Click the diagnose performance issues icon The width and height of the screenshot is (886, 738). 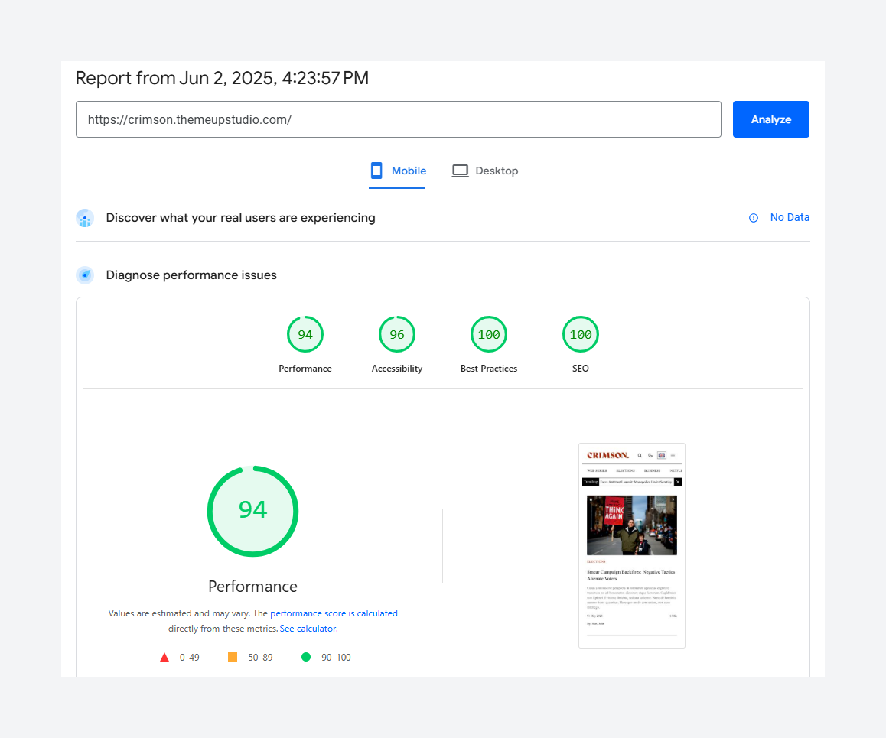click(85, 275)
